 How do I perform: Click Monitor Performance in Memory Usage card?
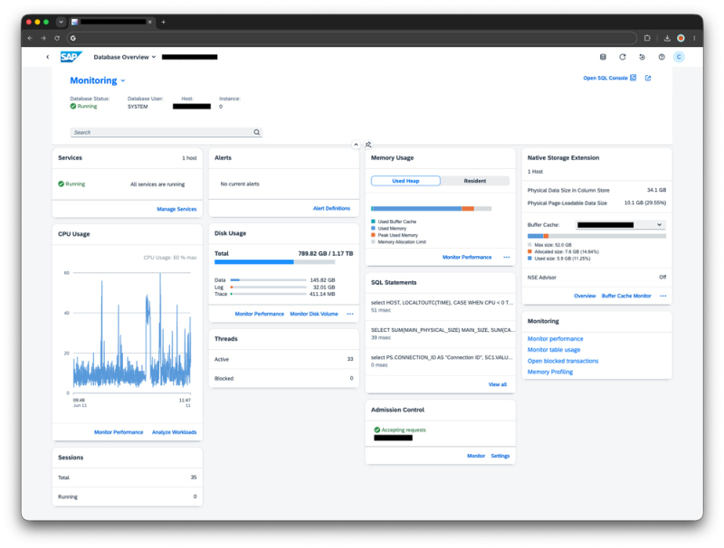[x=467, y=257]
